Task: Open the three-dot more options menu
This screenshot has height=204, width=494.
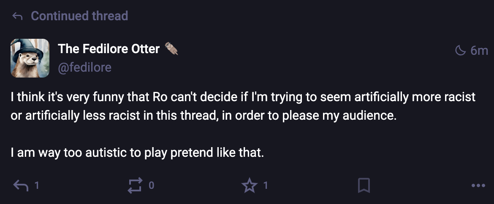Action: click(478, 185)
